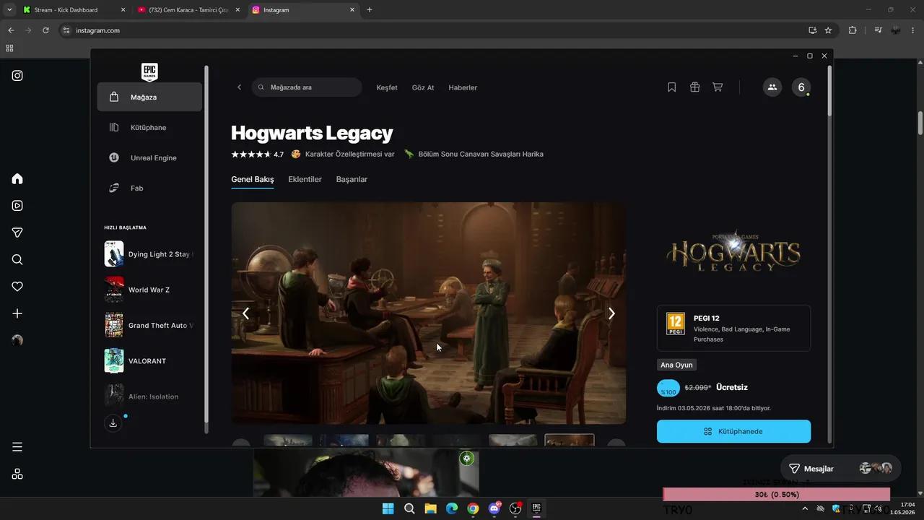Open the Chrome tab search dropdown
924x520 pixels.
pos(9,10)
